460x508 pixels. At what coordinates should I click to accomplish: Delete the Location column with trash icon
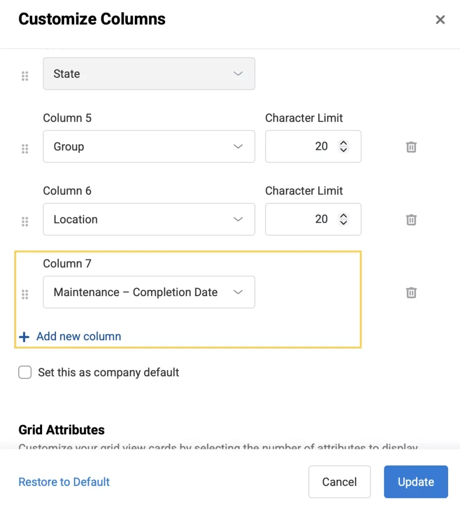[x=411, y=220]
